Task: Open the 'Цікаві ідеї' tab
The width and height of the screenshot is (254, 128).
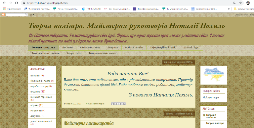Action: click(x=191, y=48)
